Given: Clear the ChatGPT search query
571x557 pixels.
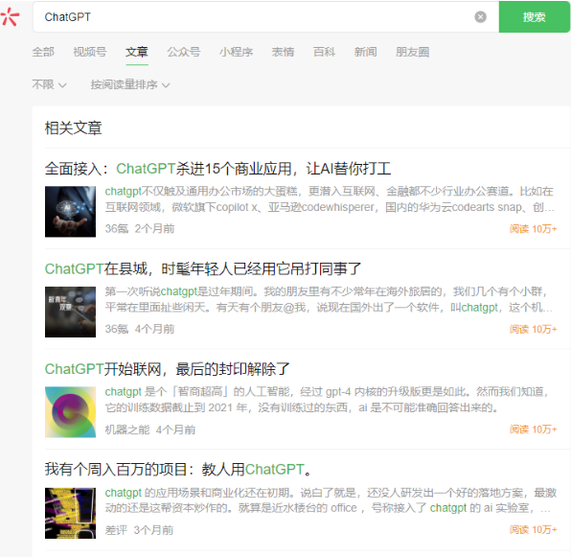Looking at the screenshot, I should [480, 16].
